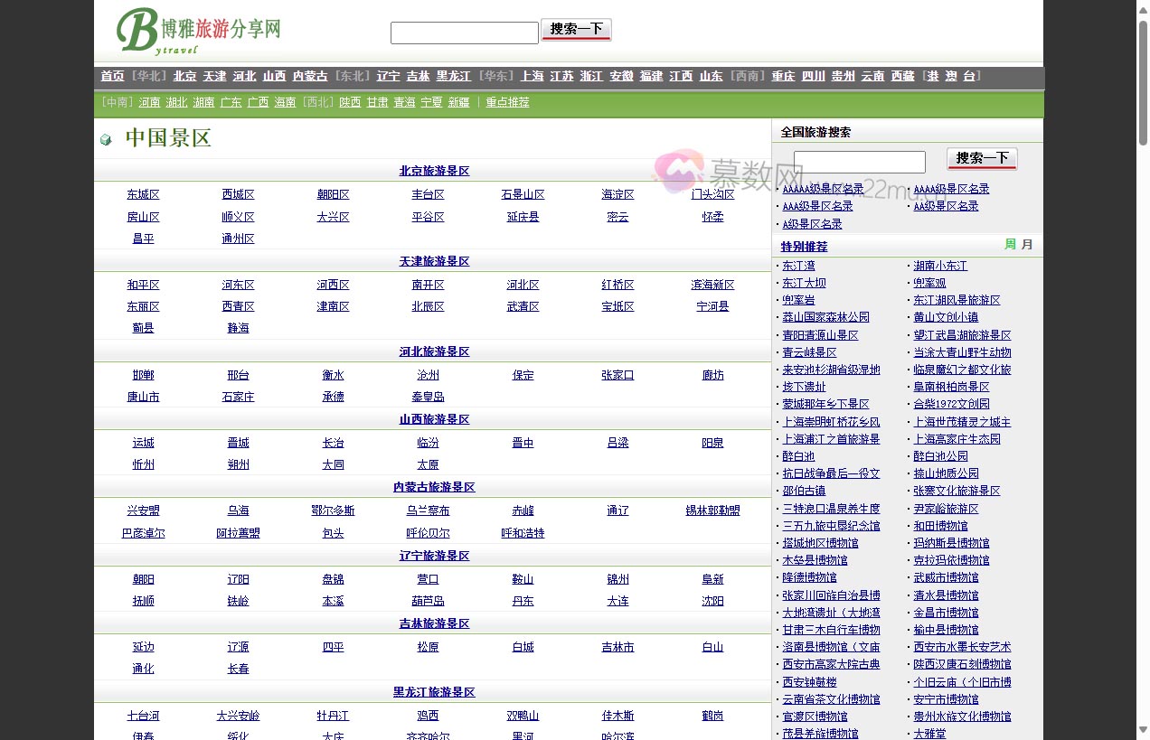Viewport: 1150px width, 740px height.
Task: Click 重点推荐 in the green navigation bar
Action: click(x=507, y=102)
